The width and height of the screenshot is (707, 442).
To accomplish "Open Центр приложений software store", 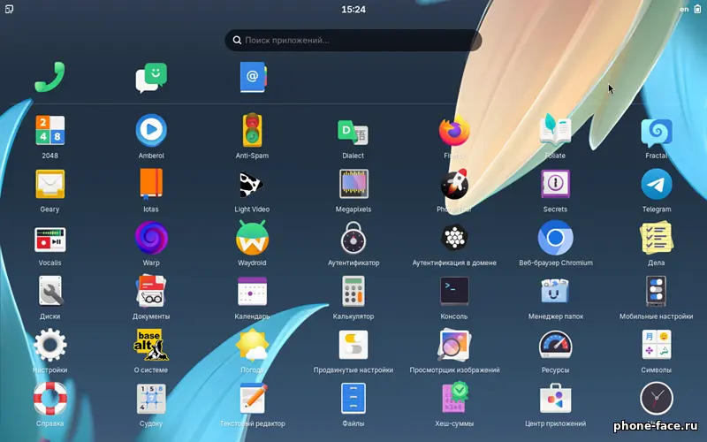I will 555,399.
